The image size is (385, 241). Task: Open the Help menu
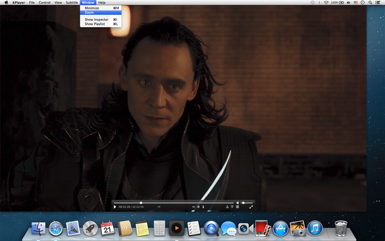pos(102,2)
